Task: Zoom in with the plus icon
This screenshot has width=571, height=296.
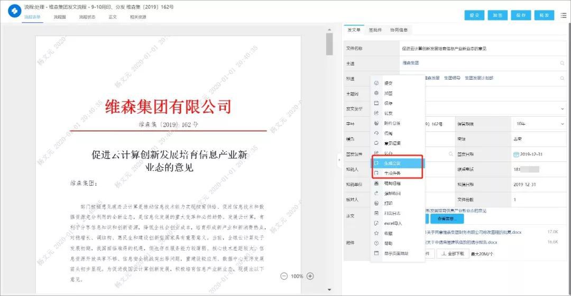Action: (x=310, y=276)
